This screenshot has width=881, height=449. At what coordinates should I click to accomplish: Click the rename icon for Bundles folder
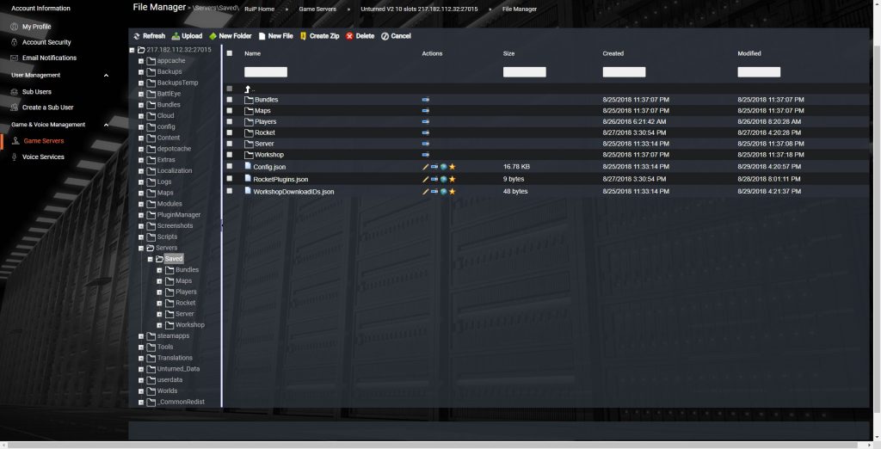(425, 100)
